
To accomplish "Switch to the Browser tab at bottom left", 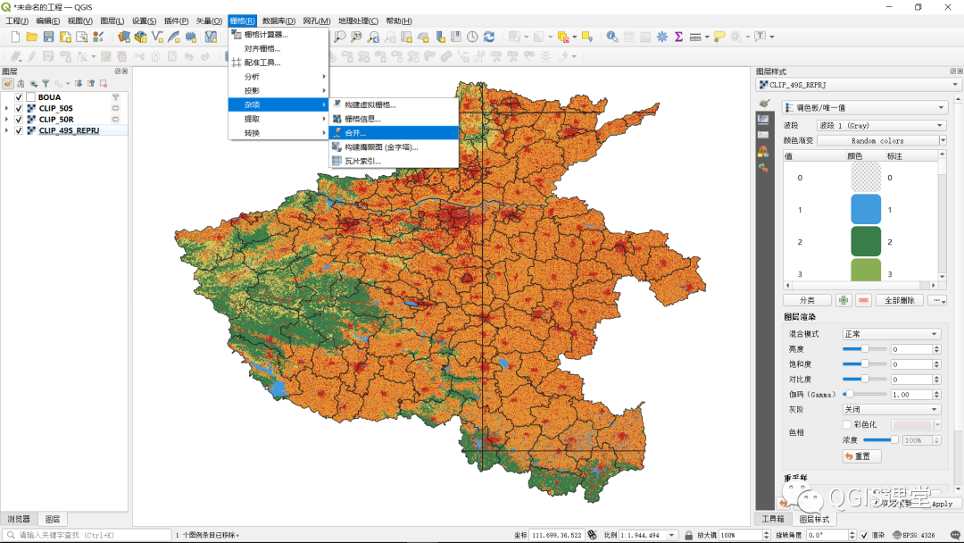I will pos(19,519).
